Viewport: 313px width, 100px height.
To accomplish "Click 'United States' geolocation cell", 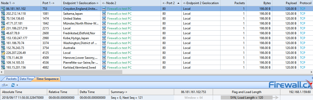I will (x=81, y=19).
